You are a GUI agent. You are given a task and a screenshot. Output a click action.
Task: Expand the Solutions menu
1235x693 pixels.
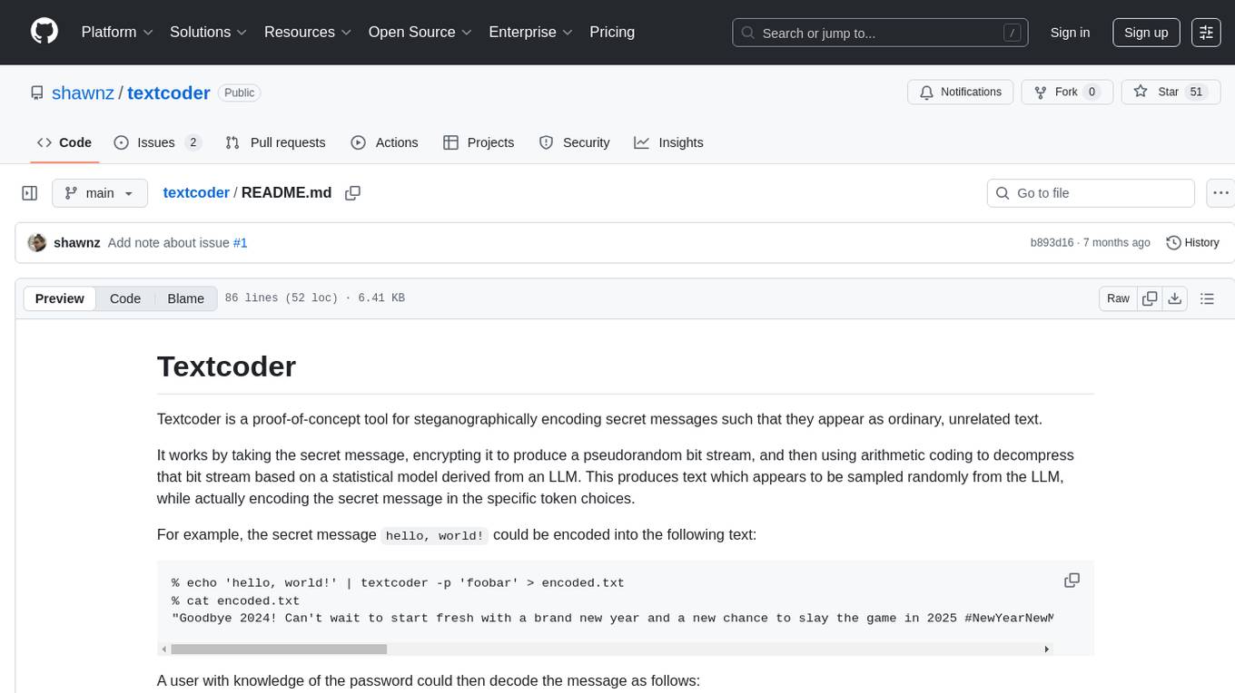click(209, 32)
